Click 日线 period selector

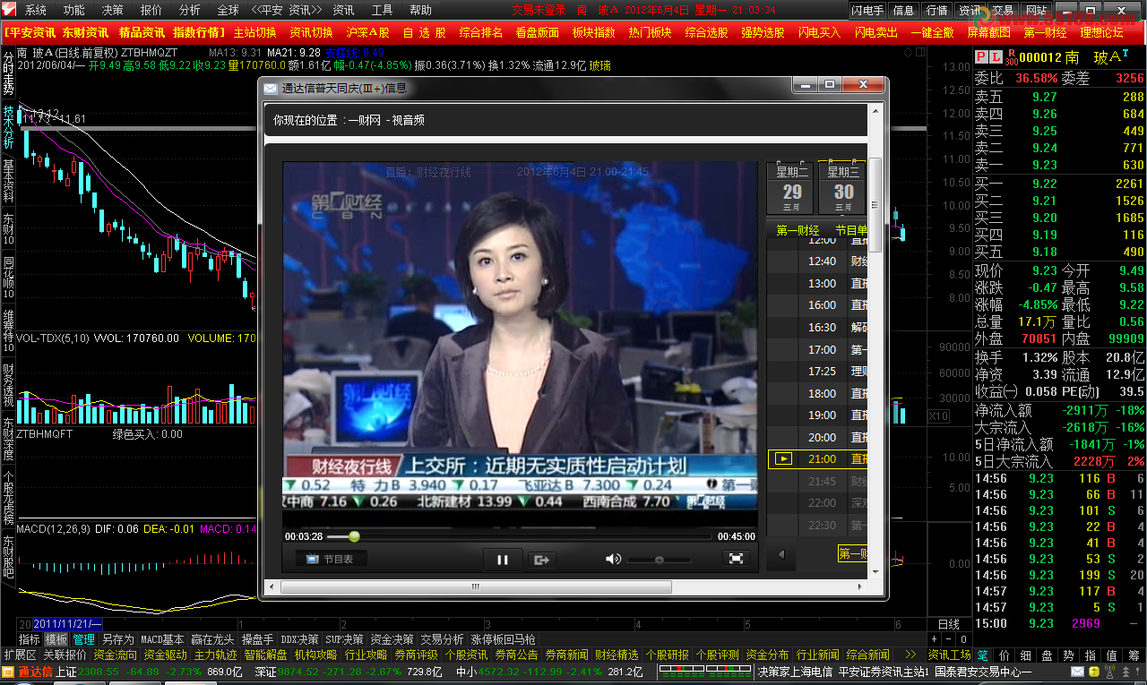(x=948, y=624)
